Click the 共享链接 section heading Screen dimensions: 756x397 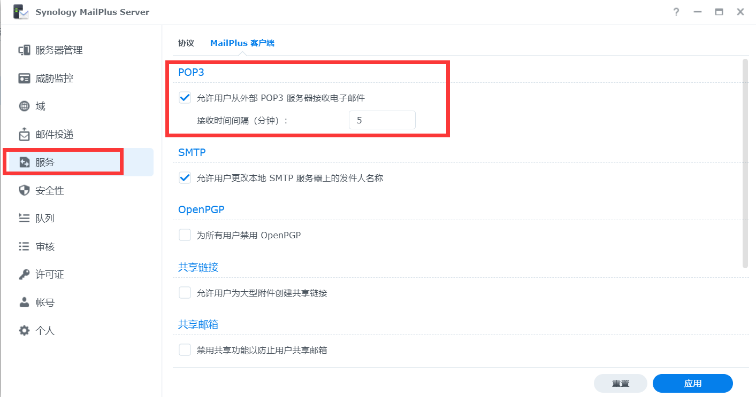198,267
